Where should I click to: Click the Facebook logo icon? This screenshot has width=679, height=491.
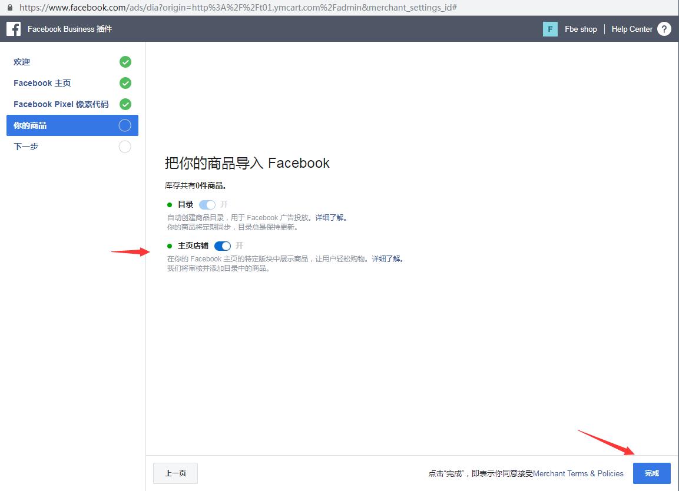click(14, 29)
